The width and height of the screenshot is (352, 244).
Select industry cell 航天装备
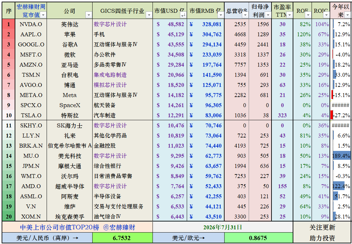click(122, 105)
